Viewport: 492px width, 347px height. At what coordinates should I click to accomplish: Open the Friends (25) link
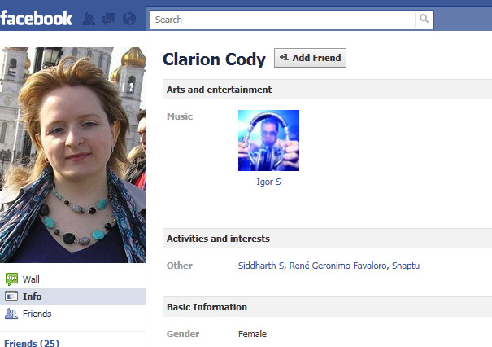click(32, 343)
